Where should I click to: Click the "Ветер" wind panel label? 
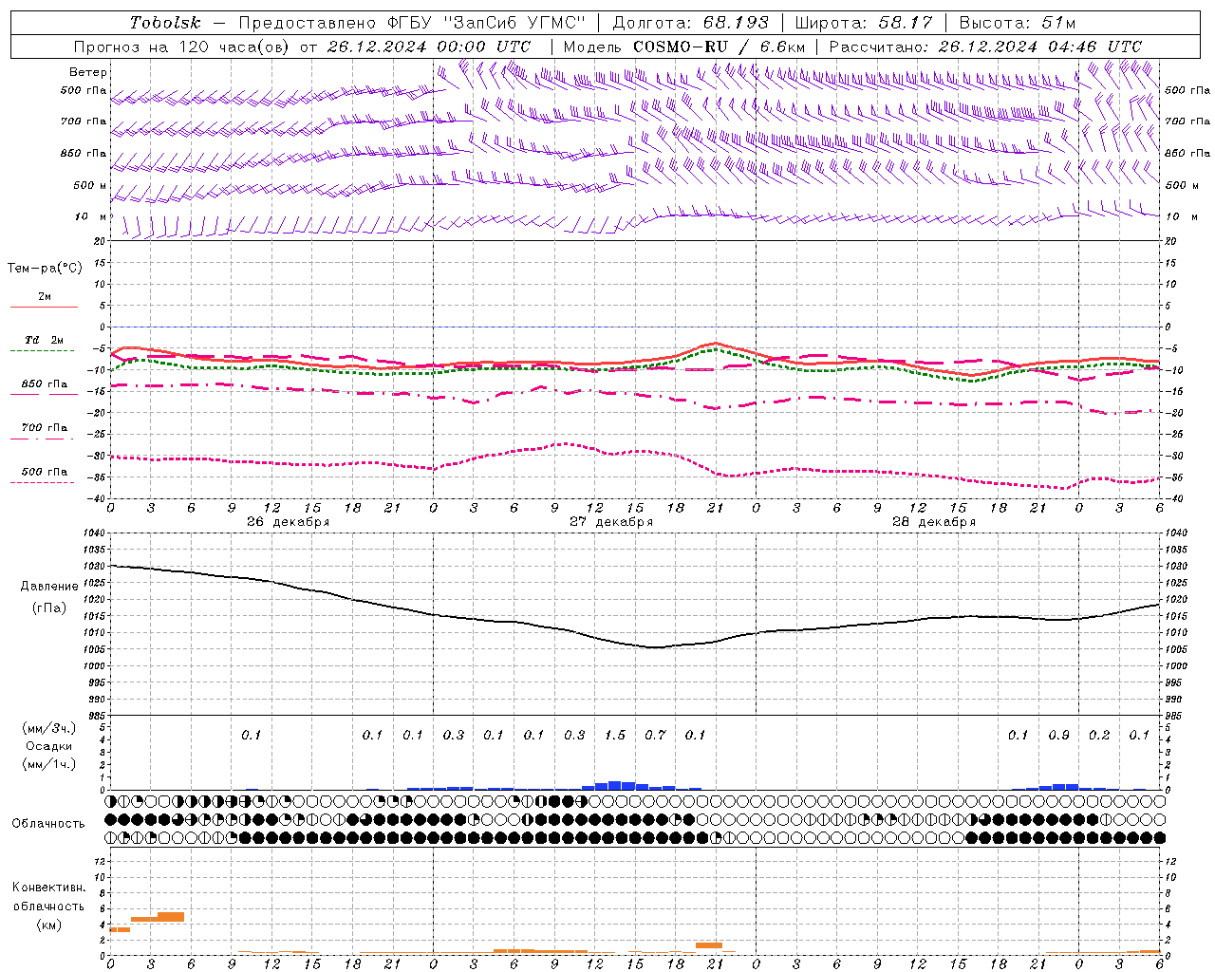[88, 72]
